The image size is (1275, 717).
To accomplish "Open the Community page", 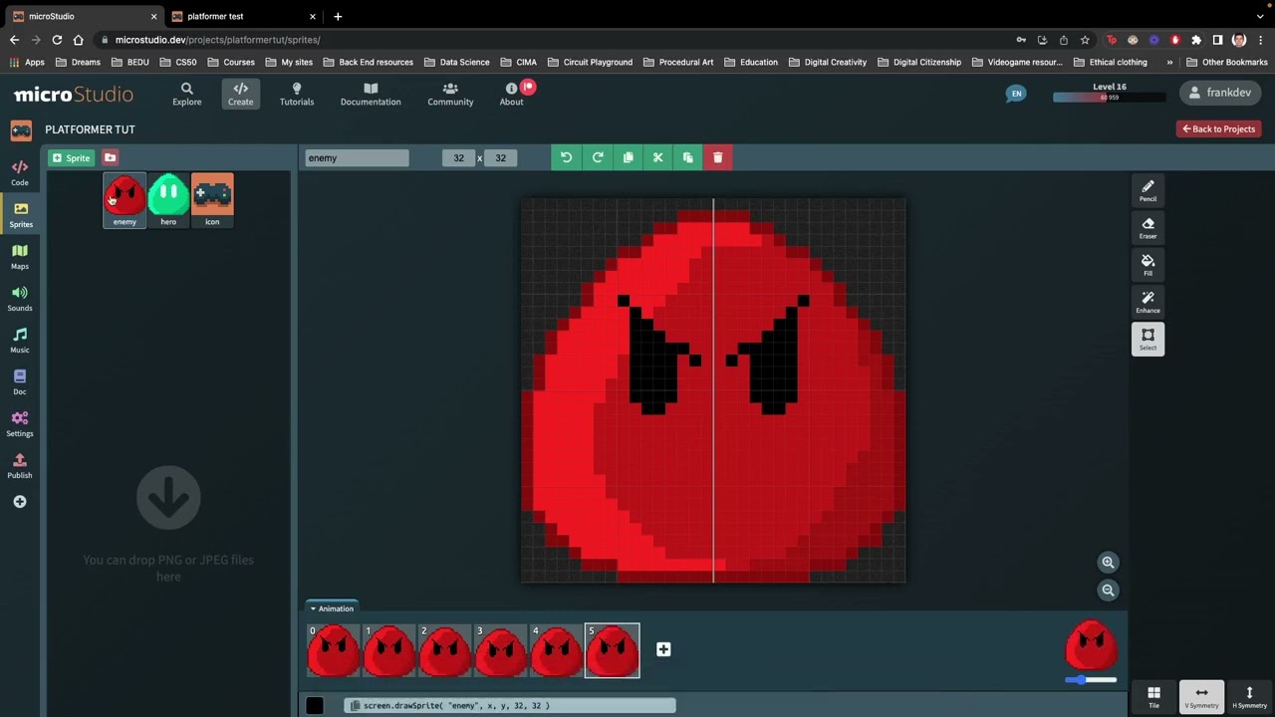I will click(x=450, y=94).
